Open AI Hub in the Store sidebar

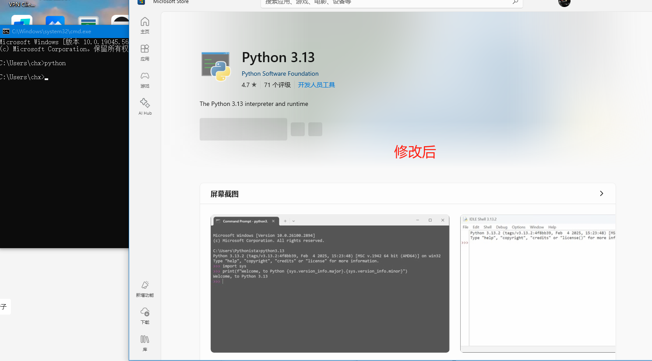[145, 107]
